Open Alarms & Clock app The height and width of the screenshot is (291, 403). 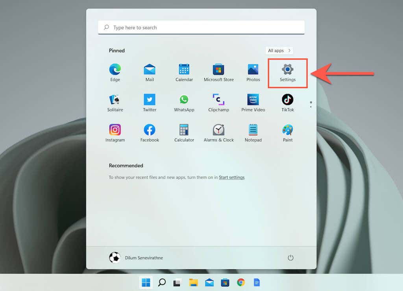coord(218,133)
